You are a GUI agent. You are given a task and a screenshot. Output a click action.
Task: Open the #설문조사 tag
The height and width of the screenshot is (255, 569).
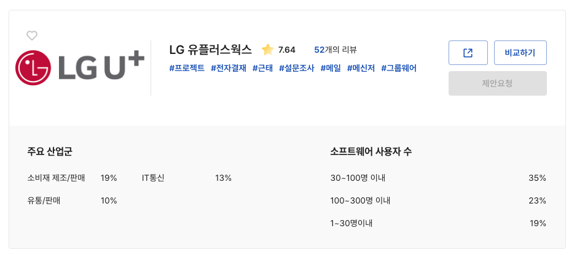pos(296,68)
